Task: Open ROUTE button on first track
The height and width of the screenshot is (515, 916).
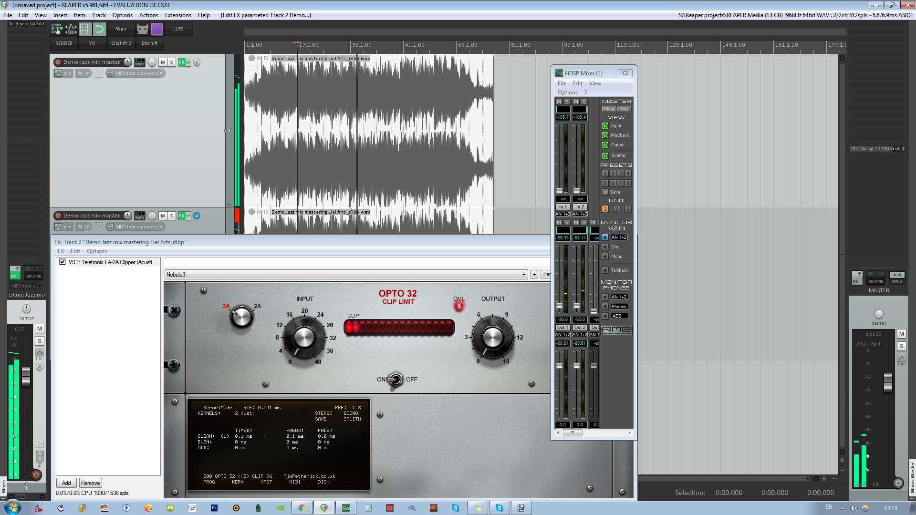Action: (139, 62)
